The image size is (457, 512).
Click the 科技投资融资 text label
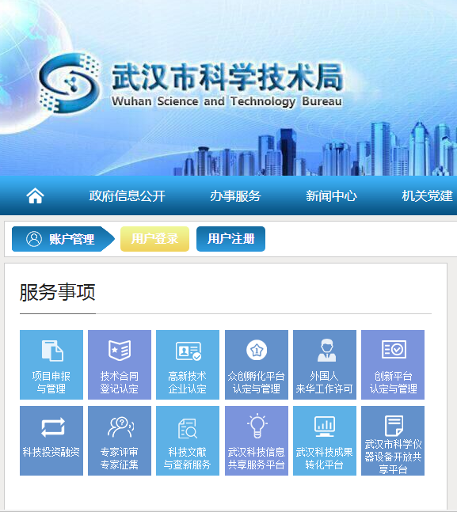pos(51,452)
